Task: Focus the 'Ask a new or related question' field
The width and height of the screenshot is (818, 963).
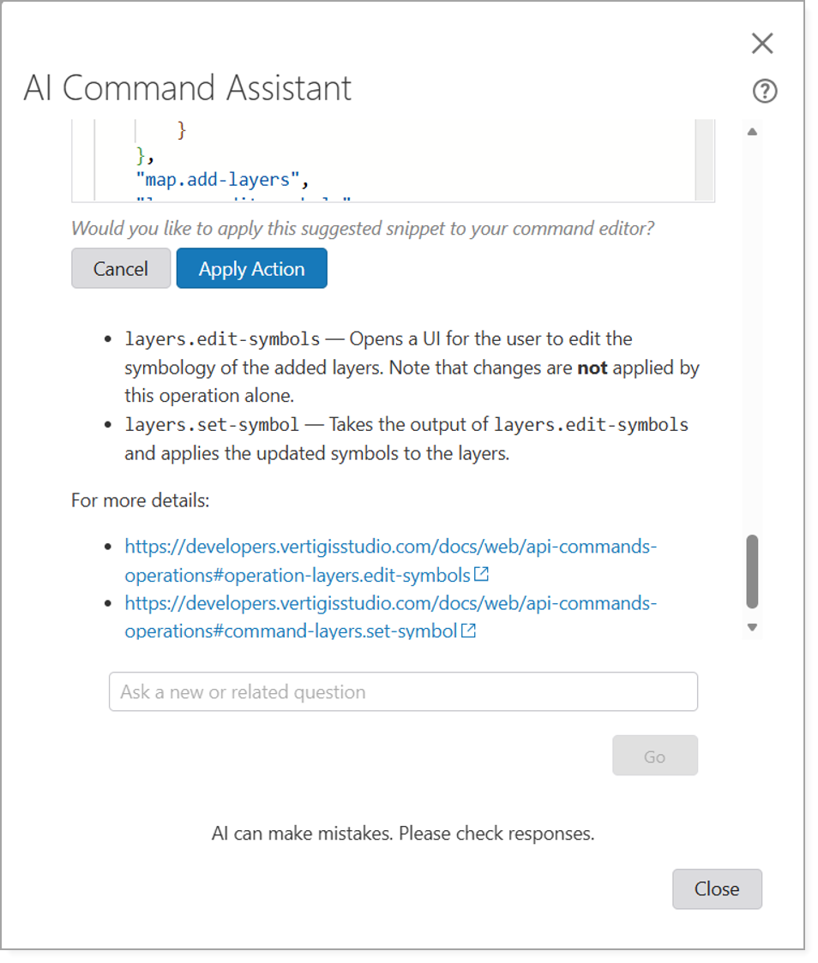Action: (x=403, y=691)
